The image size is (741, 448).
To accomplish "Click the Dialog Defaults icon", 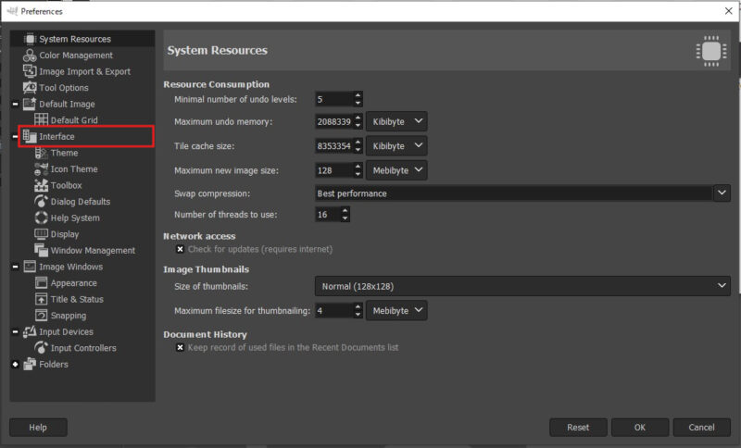I will click(41, 202).
